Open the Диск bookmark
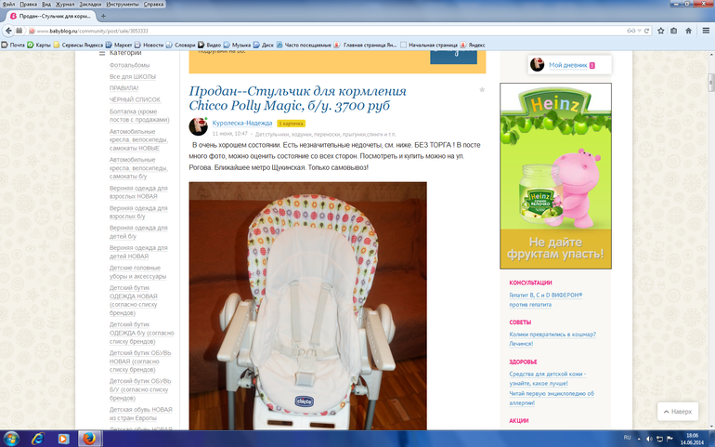Screen dimensions: 715x447 [264, 45]
